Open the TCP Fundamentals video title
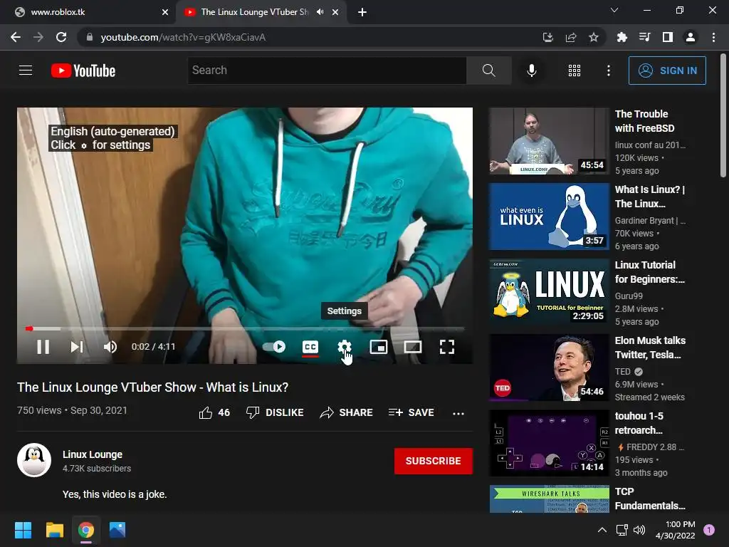 [650, 498]
